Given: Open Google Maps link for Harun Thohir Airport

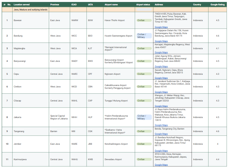Looking at the screenshot, I should (x=161, y=27).
